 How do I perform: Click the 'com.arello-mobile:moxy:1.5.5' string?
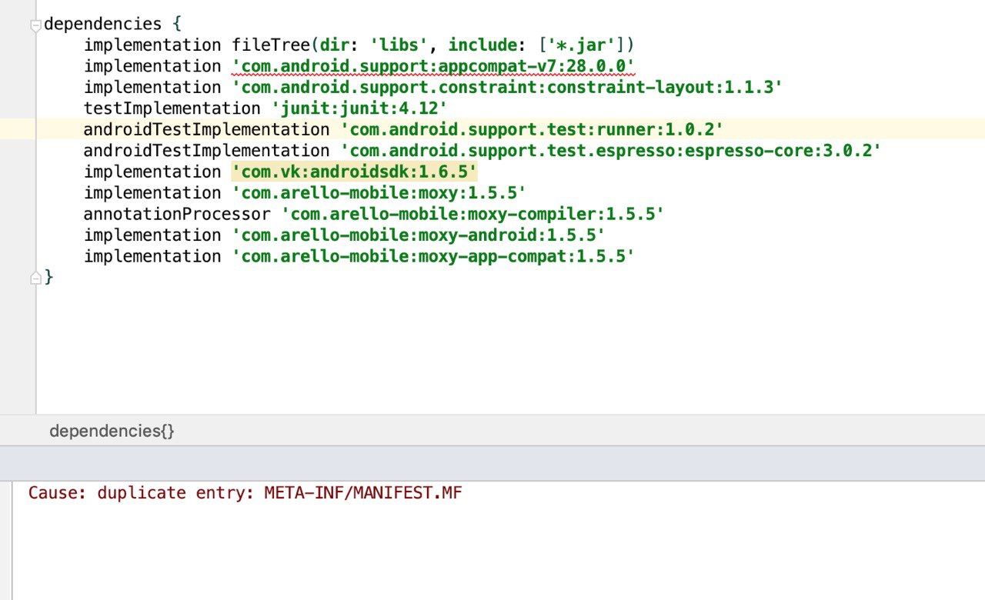[x=379, y=193]
